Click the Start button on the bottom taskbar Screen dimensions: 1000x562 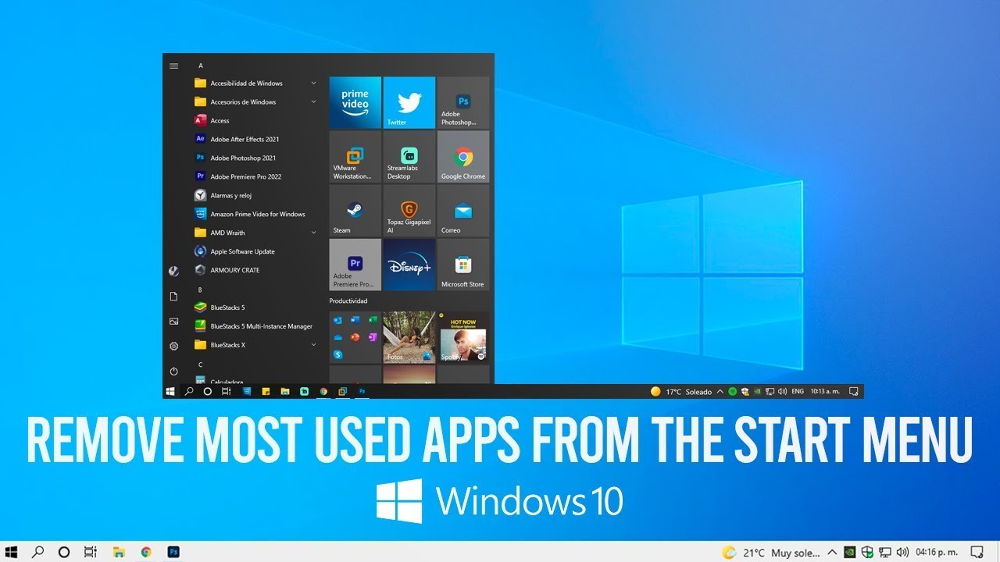(12, 552)
